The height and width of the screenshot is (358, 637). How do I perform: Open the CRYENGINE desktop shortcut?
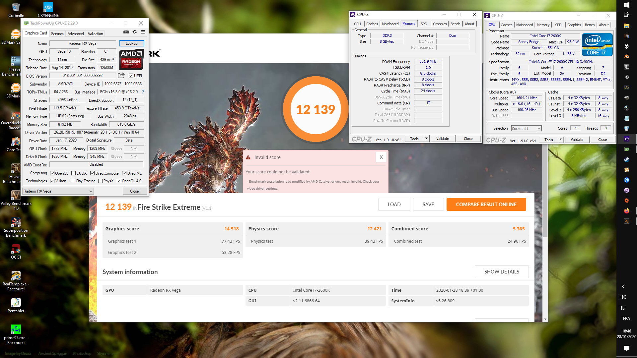(48, 10)
